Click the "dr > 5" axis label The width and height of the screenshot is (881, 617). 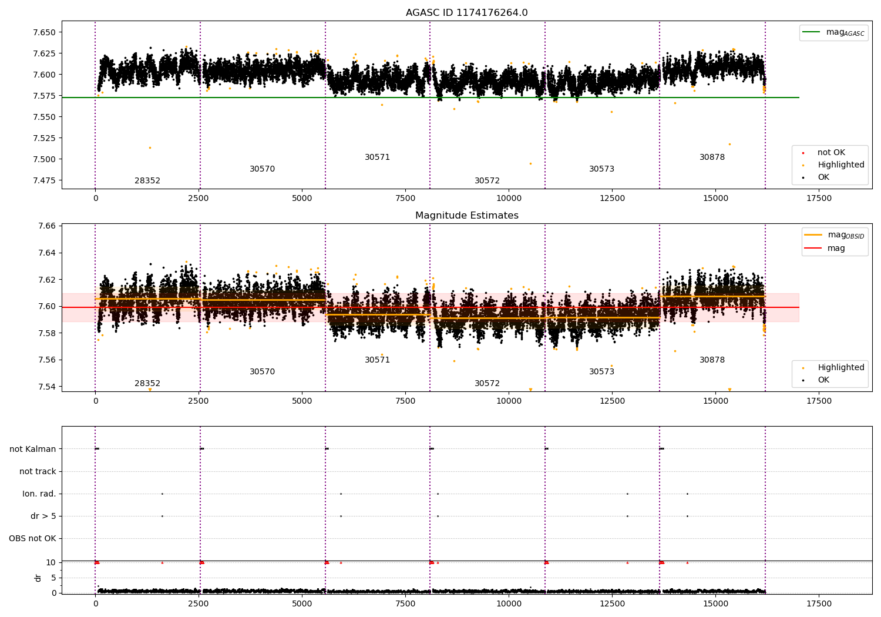43,516
